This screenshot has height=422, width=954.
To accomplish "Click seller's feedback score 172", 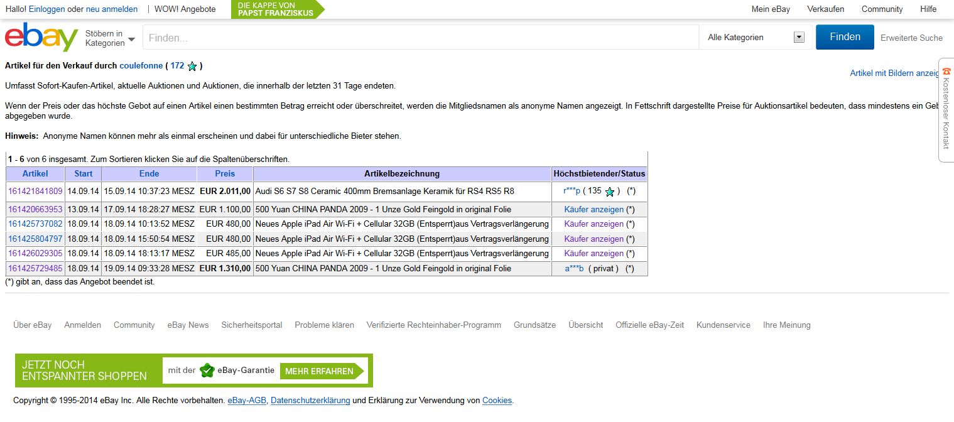I will (x=177, y=65).
